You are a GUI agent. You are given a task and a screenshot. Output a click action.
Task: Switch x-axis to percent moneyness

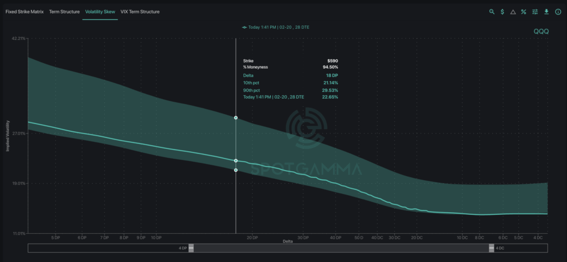[523, 12]
